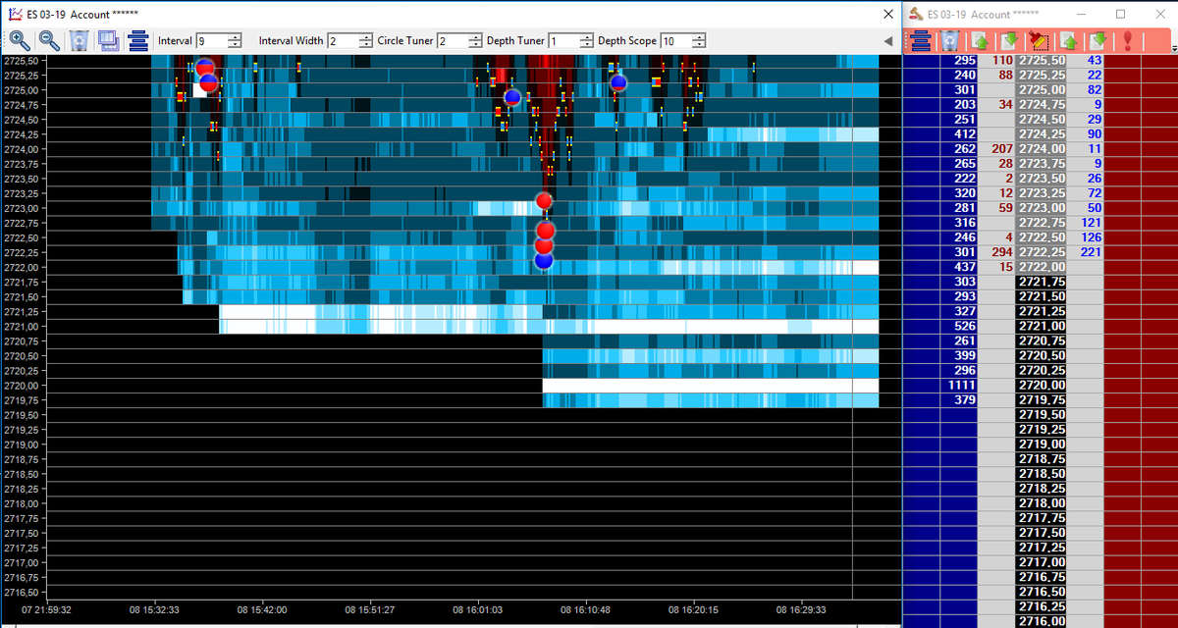Click ask size 221 in DOM
Viewport: 1178px width, 628px height.
(1091, 252)
